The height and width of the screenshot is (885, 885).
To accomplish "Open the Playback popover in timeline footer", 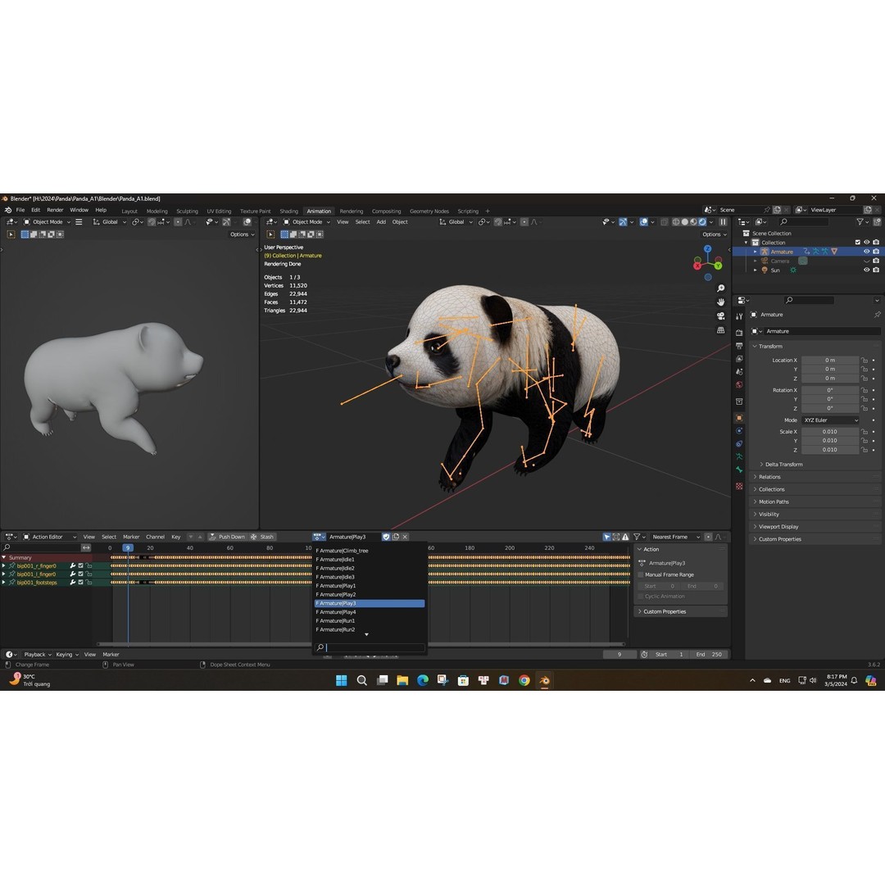I will 38,654.
